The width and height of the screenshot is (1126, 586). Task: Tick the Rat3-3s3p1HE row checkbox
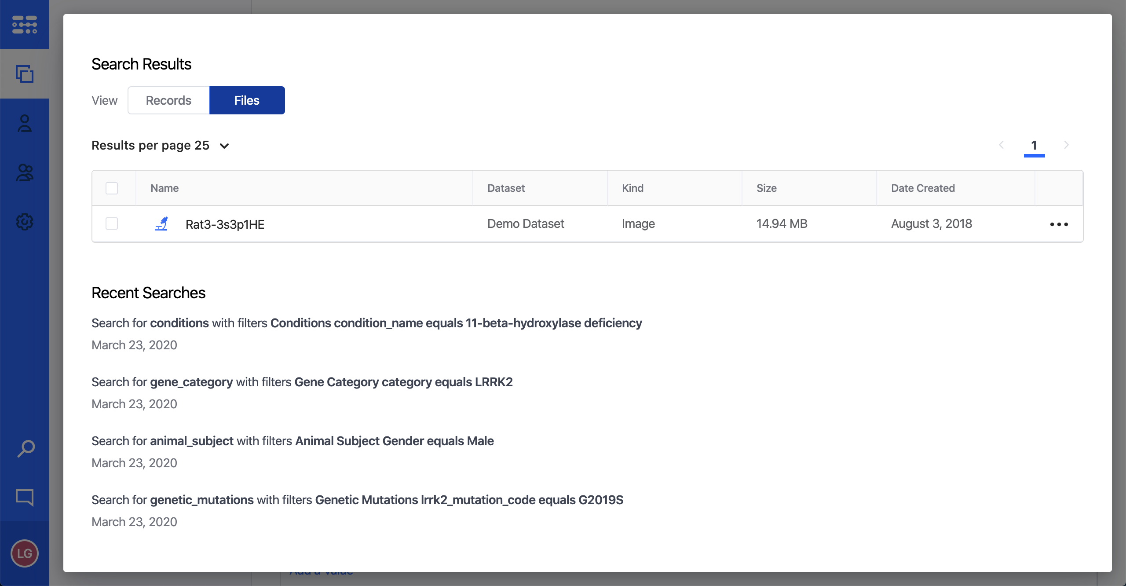tap(112, 223)
